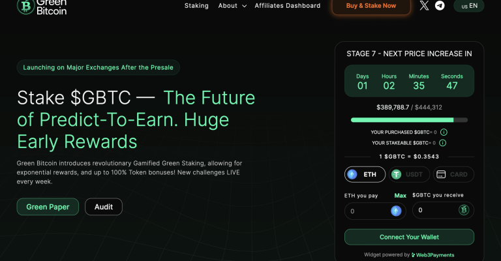Click the Buy & Stake Now button
Image resolution: width=501 pixels, height=261 pixels.
click(x=371, y=7)
